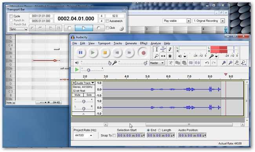Image resolution: width=255 pixels, height=152 pixels.
Task: Stop playback with the yellow Stop button
Action: click(x=105, y=52)
